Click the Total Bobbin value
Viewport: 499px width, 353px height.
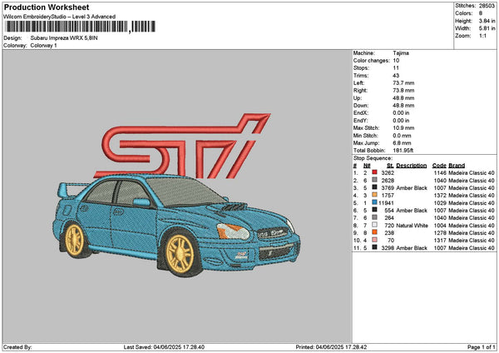[x=405, y=149]
